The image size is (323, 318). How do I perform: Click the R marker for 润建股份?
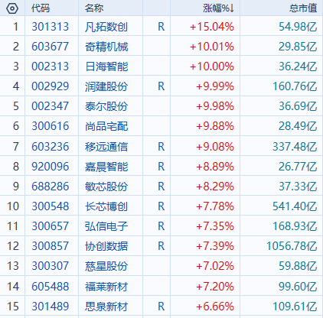(x=161, y=86)
